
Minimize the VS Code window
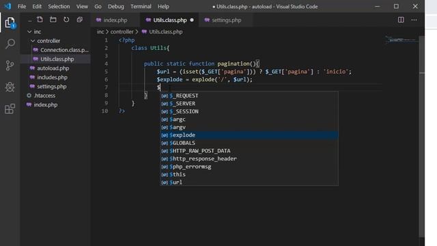pyautogui.click(x=377, y=6)
